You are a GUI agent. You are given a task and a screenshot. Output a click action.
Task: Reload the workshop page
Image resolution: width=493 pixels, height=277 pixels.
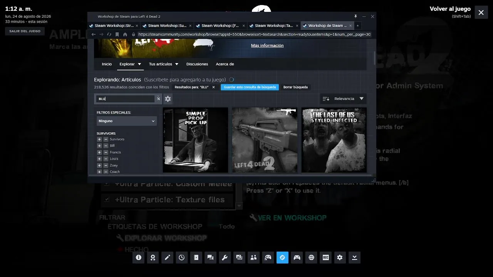[x=109, y=34]
